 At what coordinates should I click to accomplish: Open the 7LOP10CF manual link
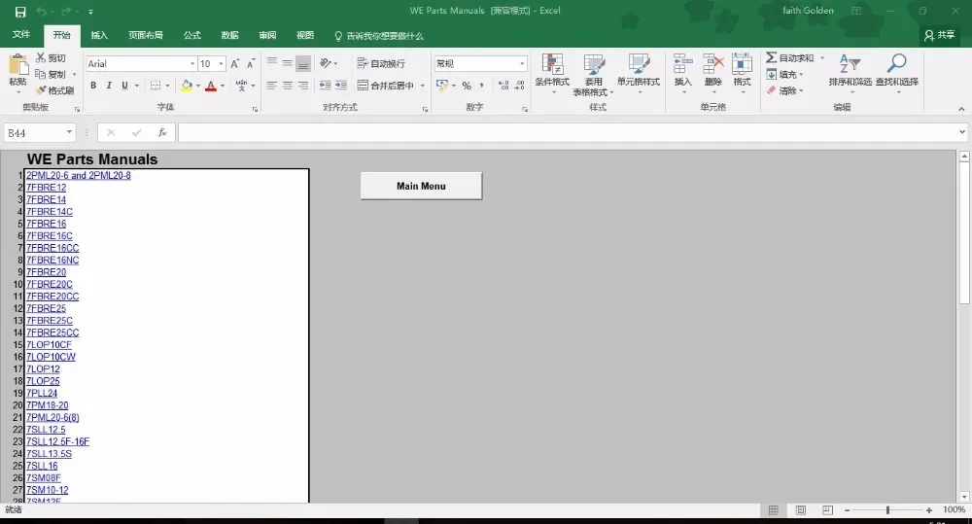coord(49,345)
